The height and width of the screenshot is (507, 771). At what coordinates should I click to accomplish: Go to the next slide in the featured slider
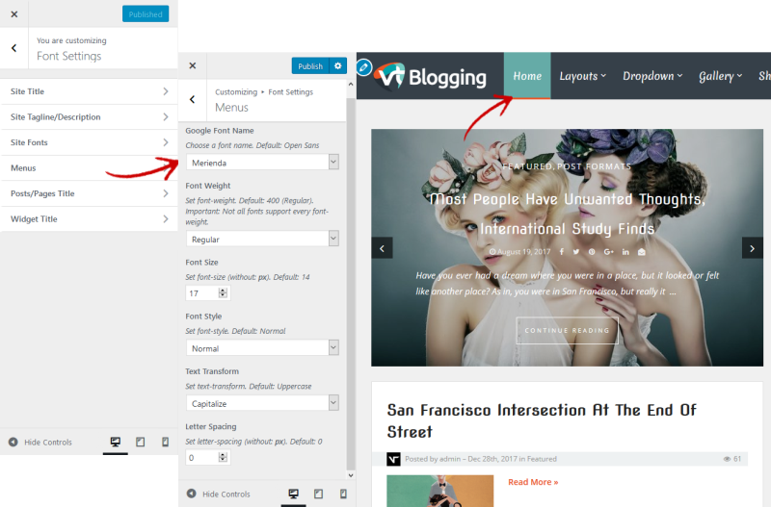(x=752, y=248)
